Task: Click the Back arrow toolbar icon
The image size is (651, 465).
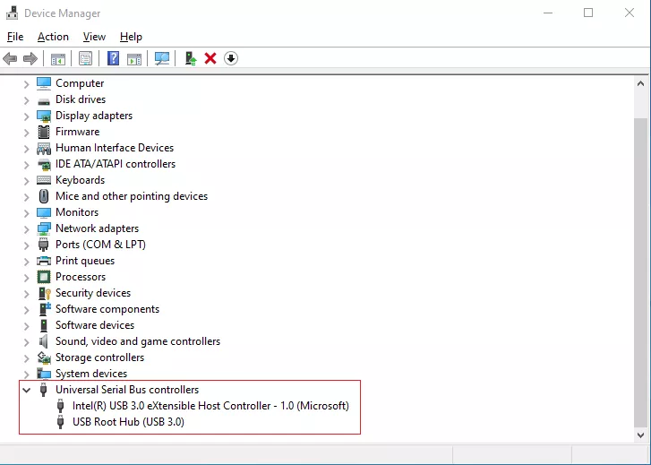Action: [10, 58]
